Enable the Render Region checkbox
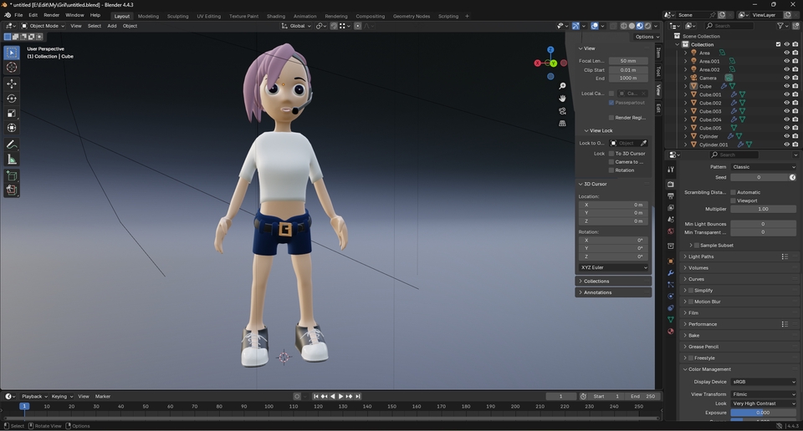 [x=611, y=118]
